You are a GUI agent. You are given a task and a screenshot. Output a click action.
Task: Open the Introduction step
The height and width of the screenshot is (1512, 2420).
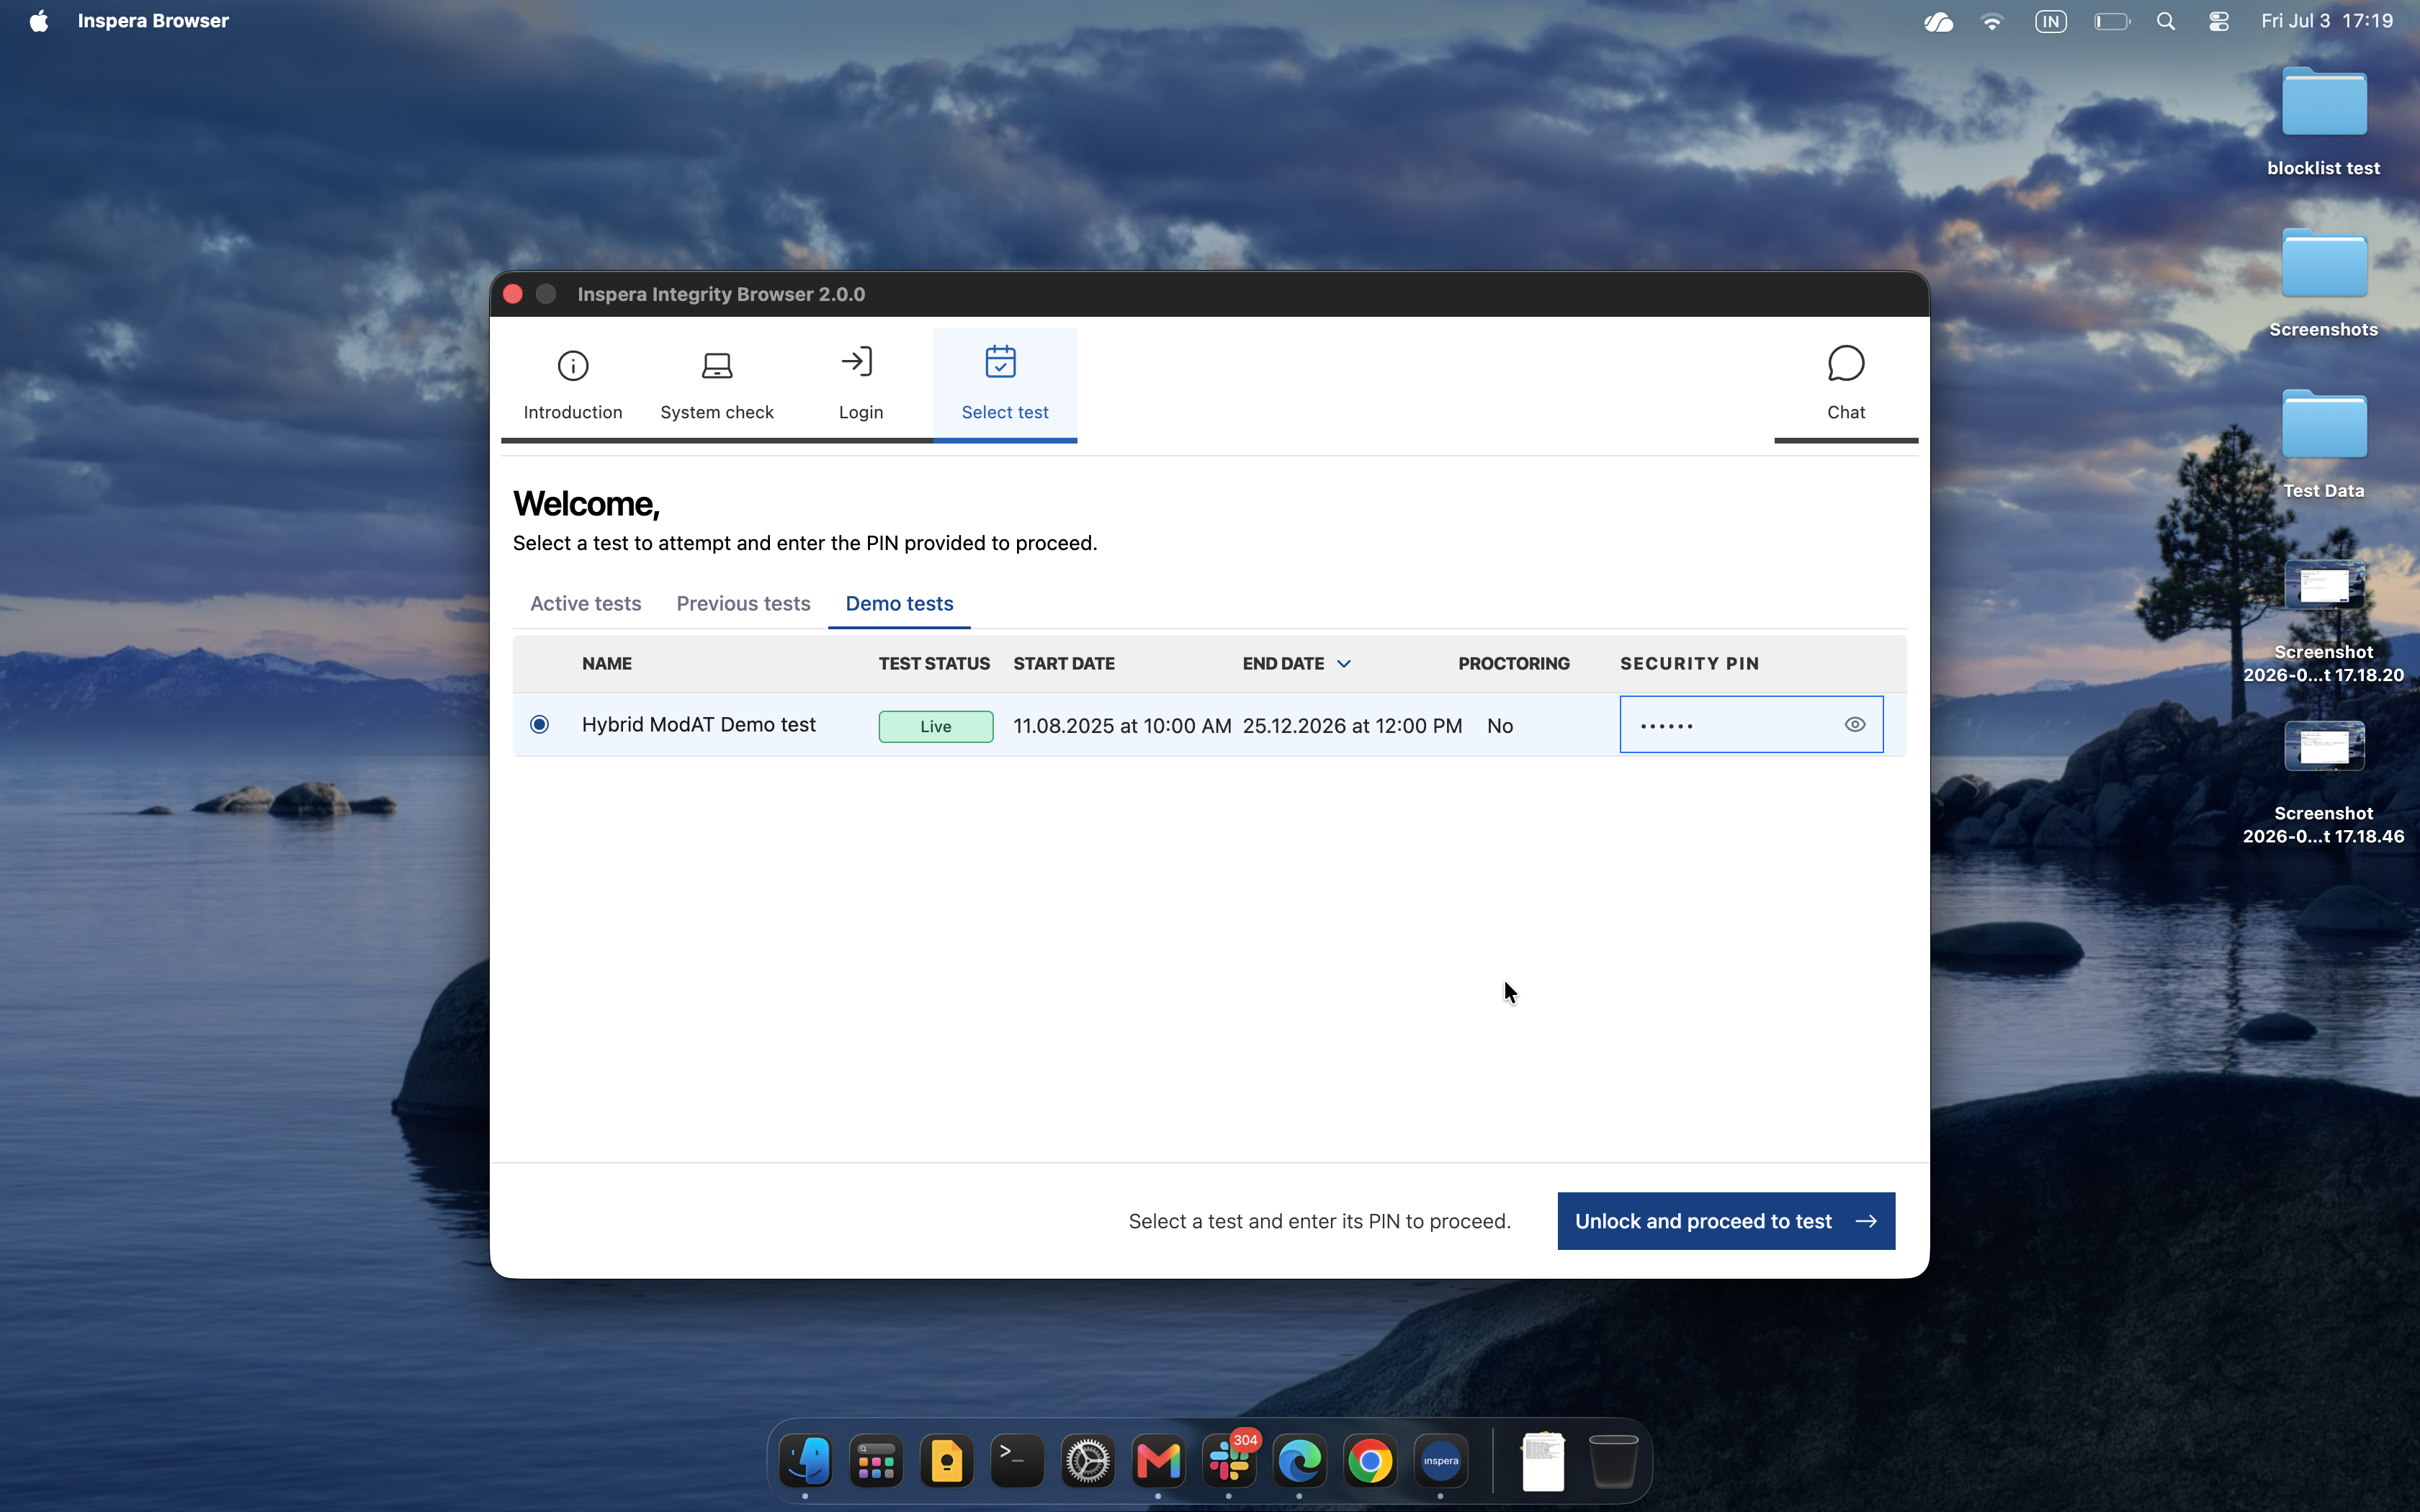pyautogui.click(x=573, y=385)
